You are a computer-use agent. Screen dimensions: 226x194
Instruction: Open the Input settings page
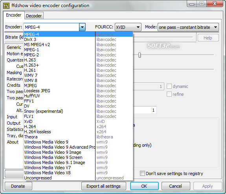tap(12, 117)
